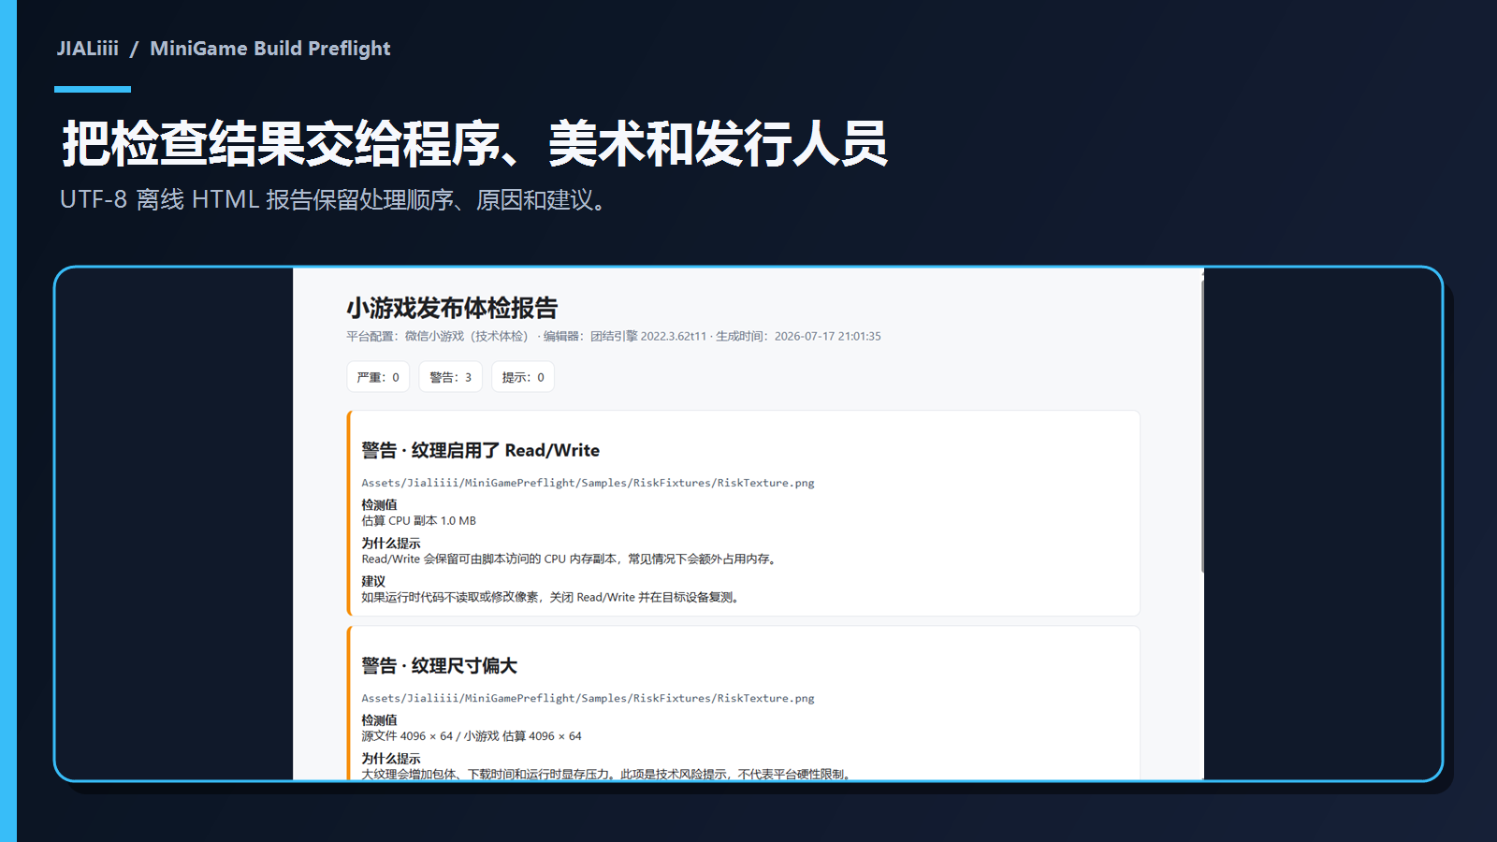Click the 严重: 0 severity badge
Viewport: 1497px width, 842px height.
378,377
